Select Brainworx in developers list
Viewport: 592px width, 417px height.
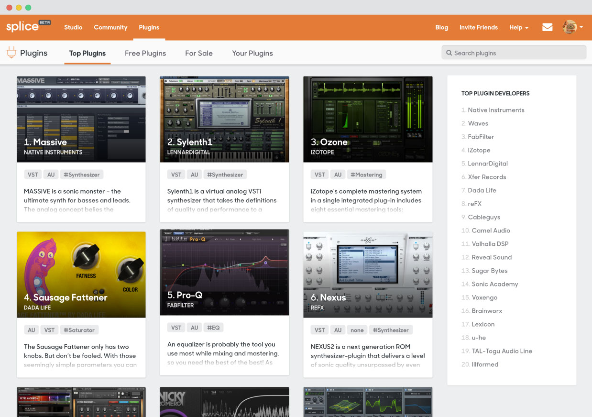[x=487, y=311]
